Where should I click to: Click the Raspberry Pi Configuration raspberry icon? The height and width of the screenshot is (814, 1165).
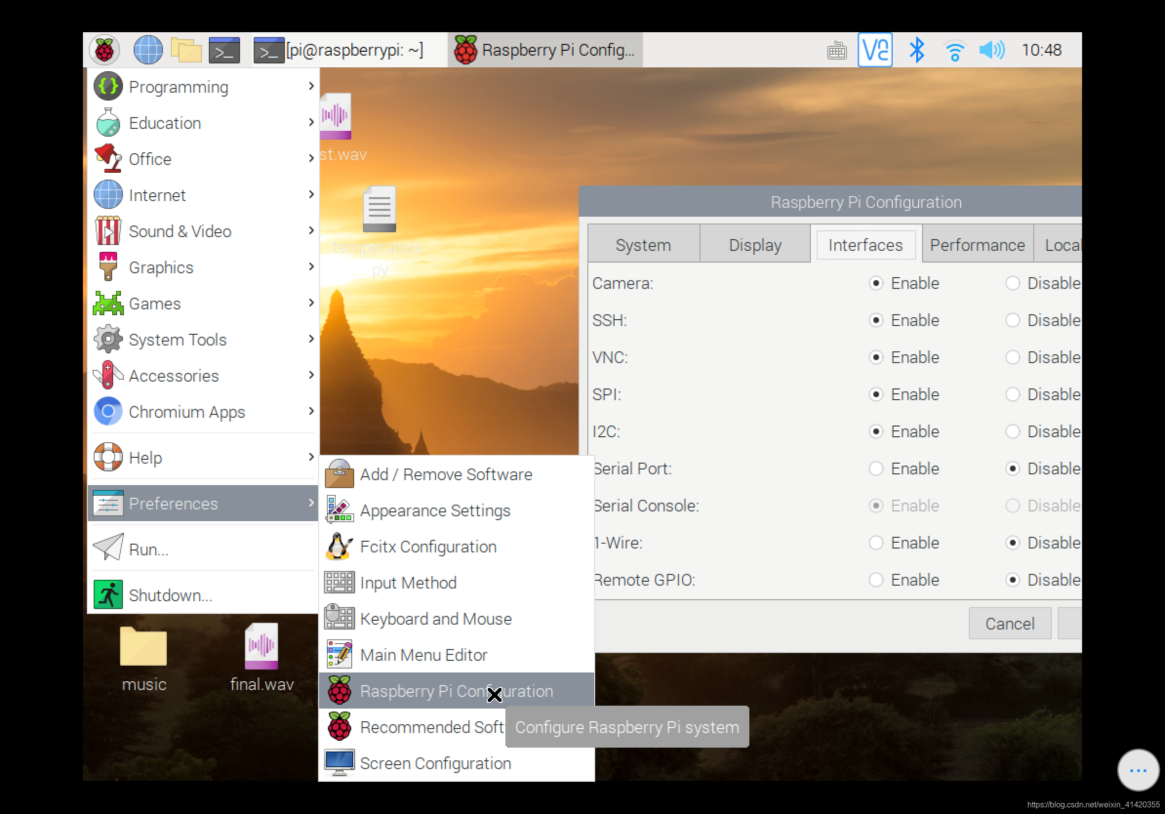(340, 691)
